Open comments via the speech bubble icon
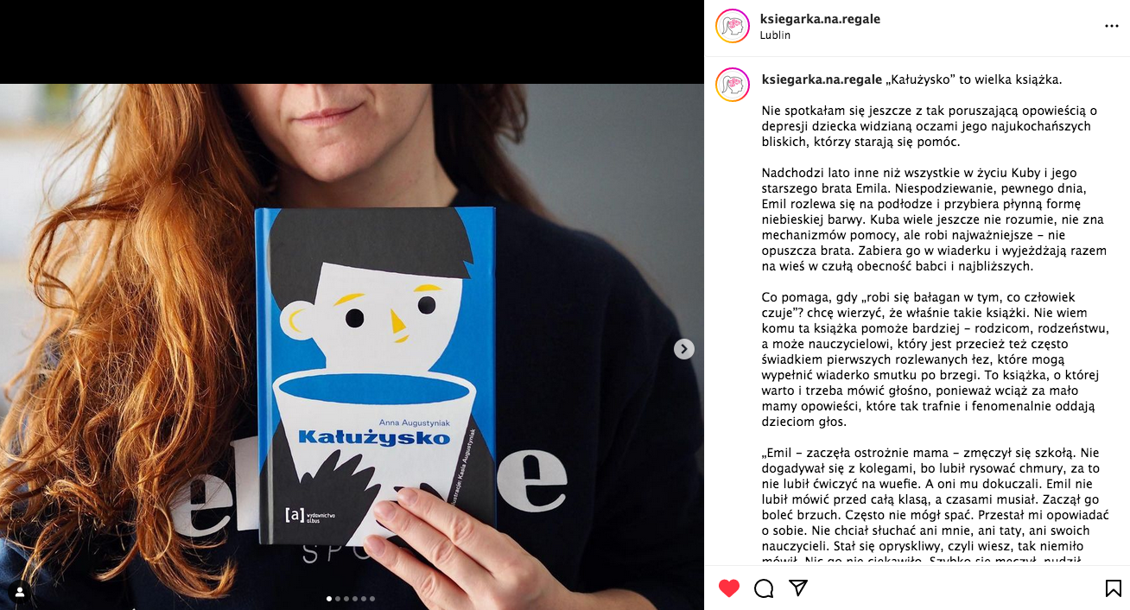This screenshot has width=1130, height=610. (x=764, y=588)
